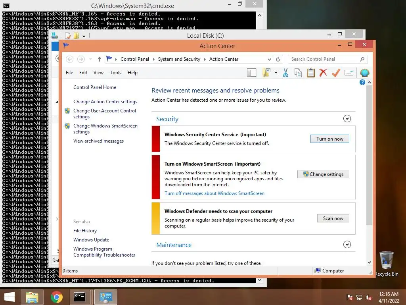Image resolution: width=406 pixels, height=305 pixels.
Task: Click the Refresh icon beside address bar
Action: (x=278, y=59)
